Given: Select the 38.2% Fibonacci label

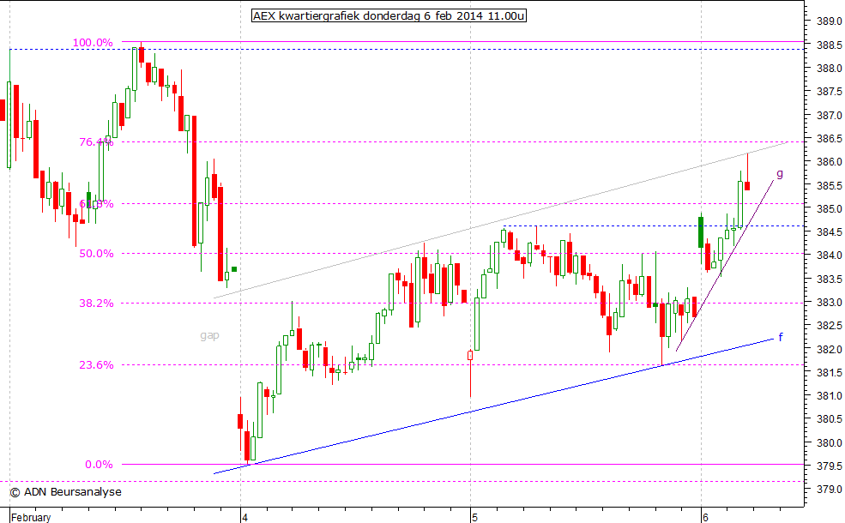Looking at the screenshot, I should 96,304.
